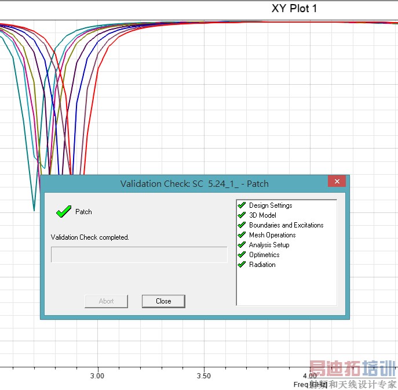Click green check icon beside Analysis Setup
398x390 pixels.
point(242,244)
